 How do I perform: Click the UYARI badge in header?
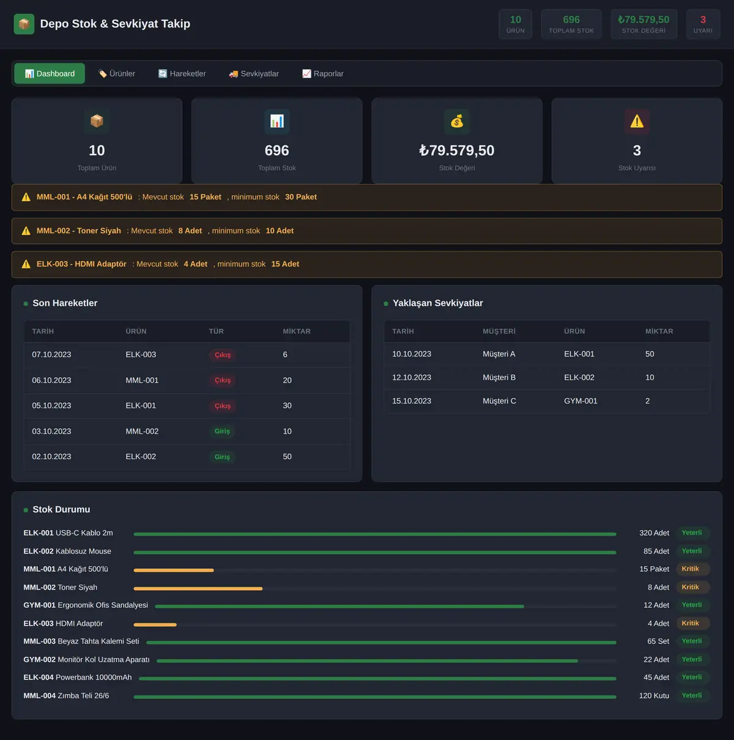point(703,24)
